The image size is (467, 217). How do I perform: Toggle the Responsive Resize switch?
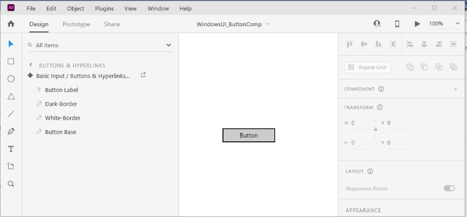pyautogui.click(x=449, y=188)
